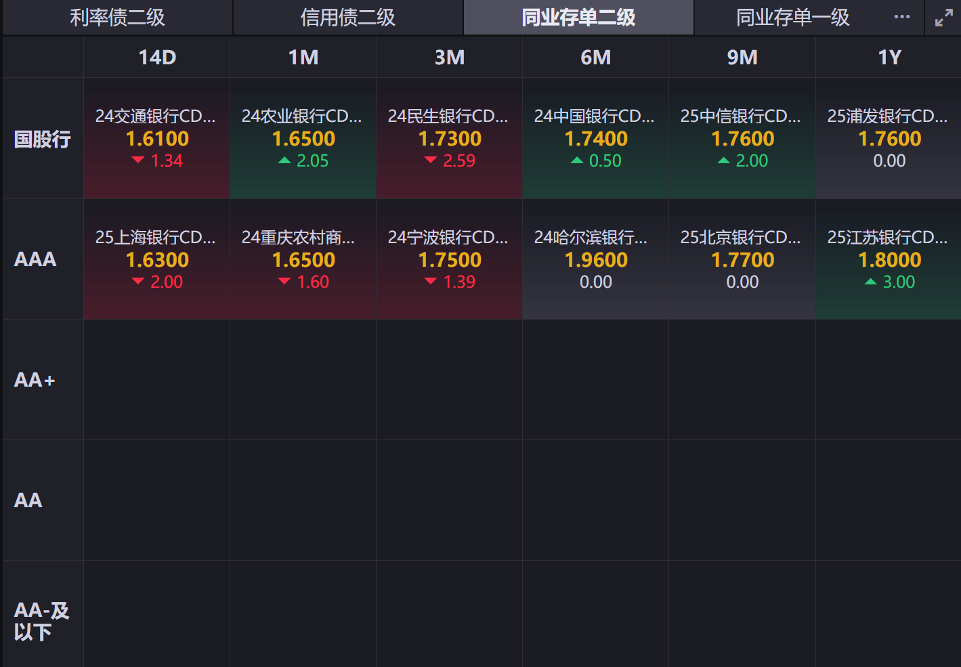Viewport: 961px width, 667px height.
Task: Select the 同业存单二级 tab
Action: pyautogui.click(x=579, y=18)
